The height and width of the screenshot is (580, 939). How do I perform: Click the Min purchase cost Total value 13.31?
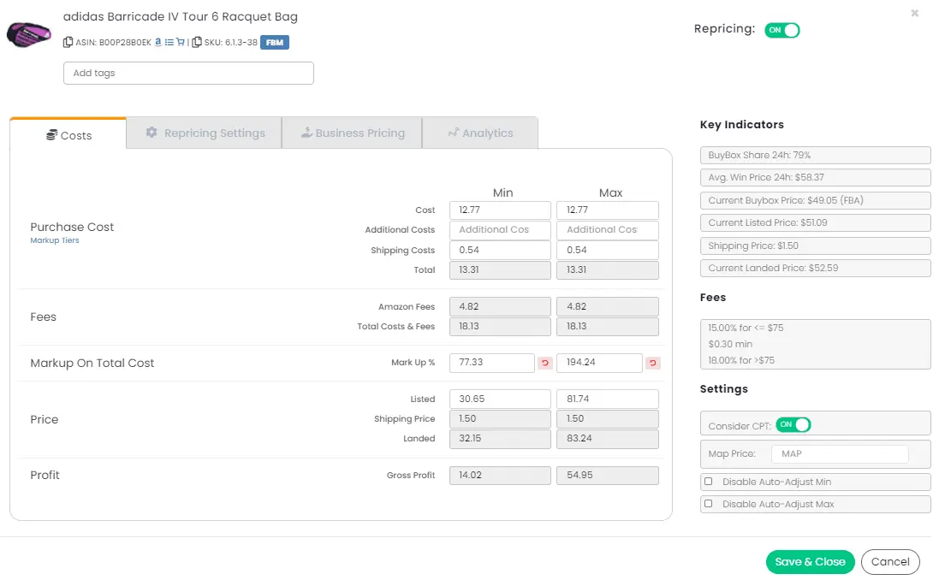[x=500, y=270]
